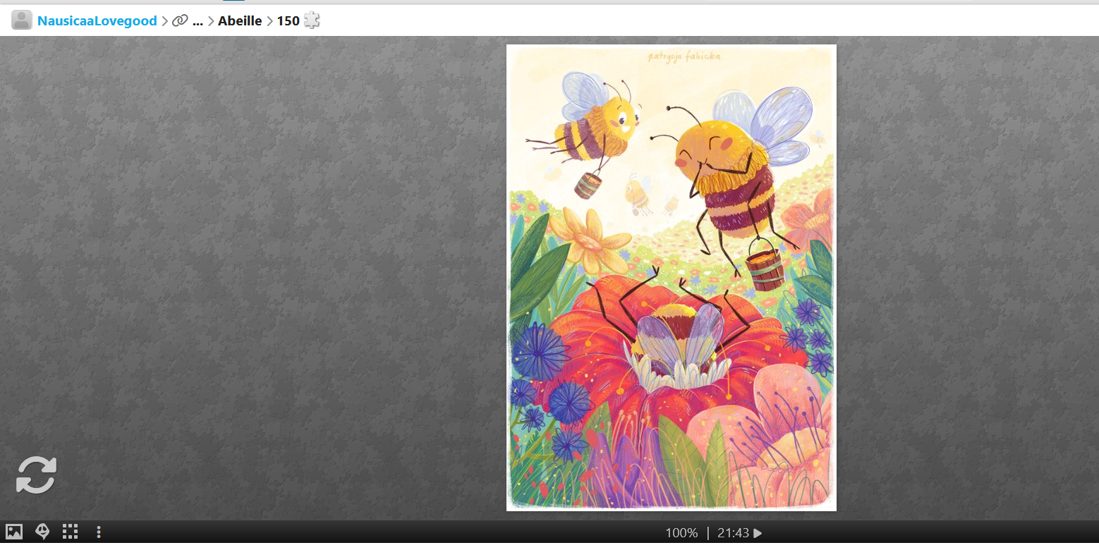Click the completed bee puzzle image
The image size is (1099, 550).
(x=672, y=278)
